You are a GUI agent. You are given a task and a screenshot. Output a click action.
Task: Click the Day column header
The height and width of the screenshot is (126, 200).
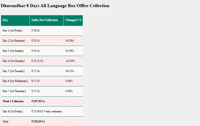tap(5, 20)
